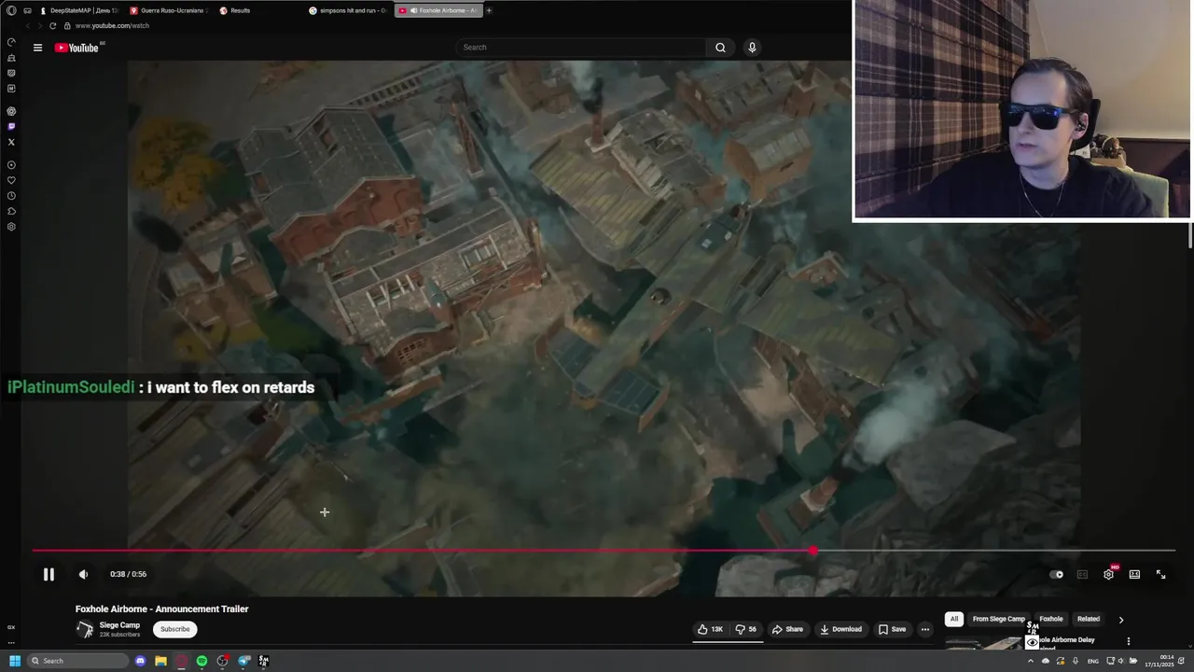Screen dimensions: 1194x672
Task: Enter full screen mode
Action: pos(1160,574)
